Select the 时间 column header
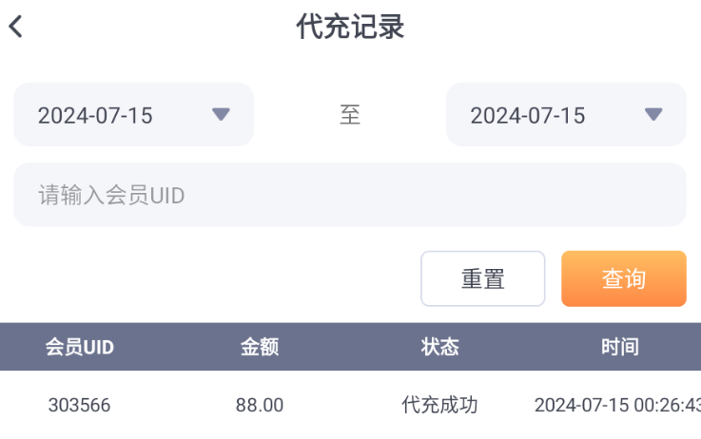 pyautogui.click(x=619, y=347)
